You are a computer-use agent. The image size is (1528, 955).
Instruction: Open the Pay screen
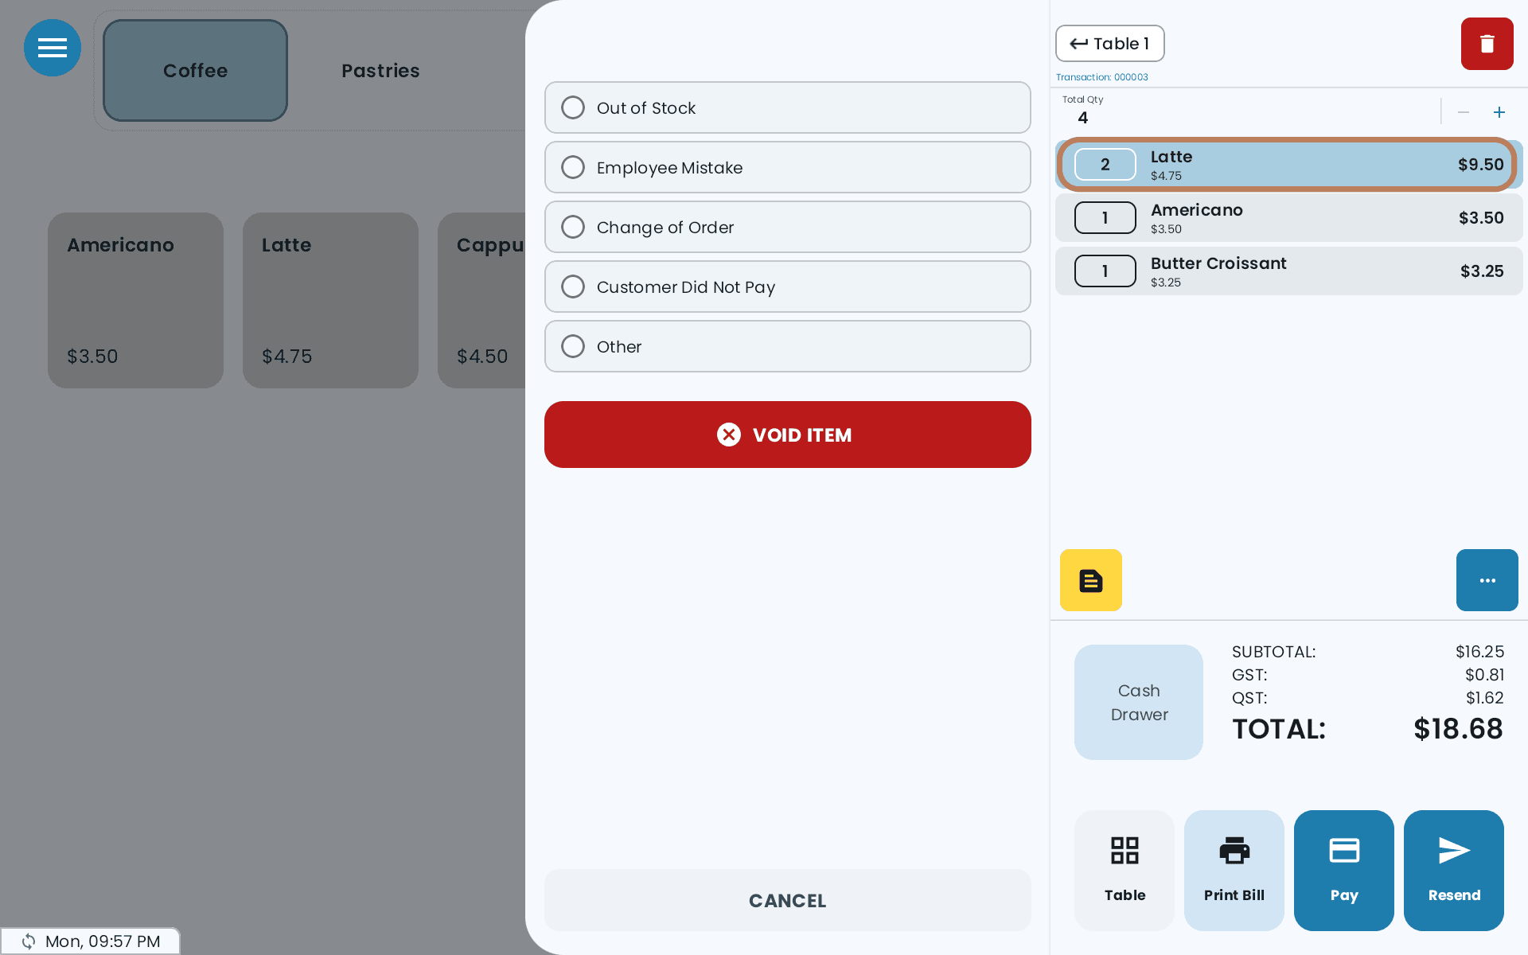click(x=1344, y=870)
